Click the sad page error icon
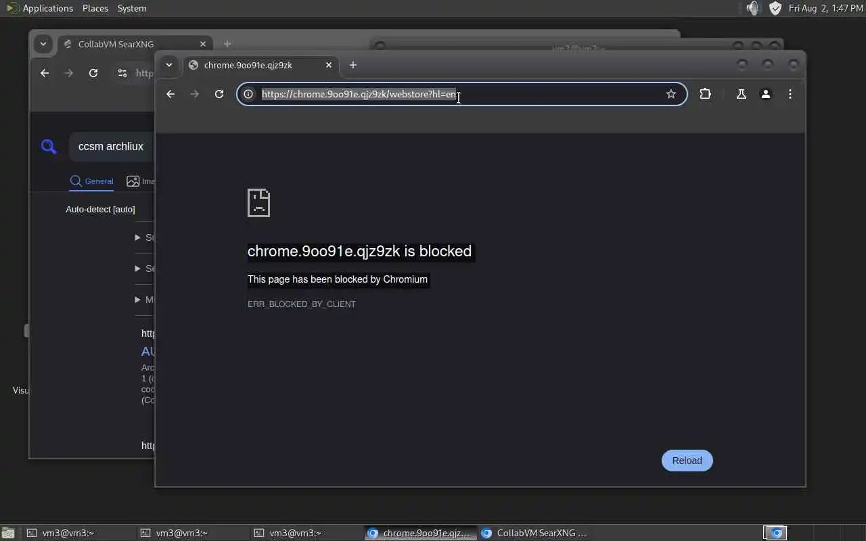Viewport: 866px width, 541px height. click(259, 203)
